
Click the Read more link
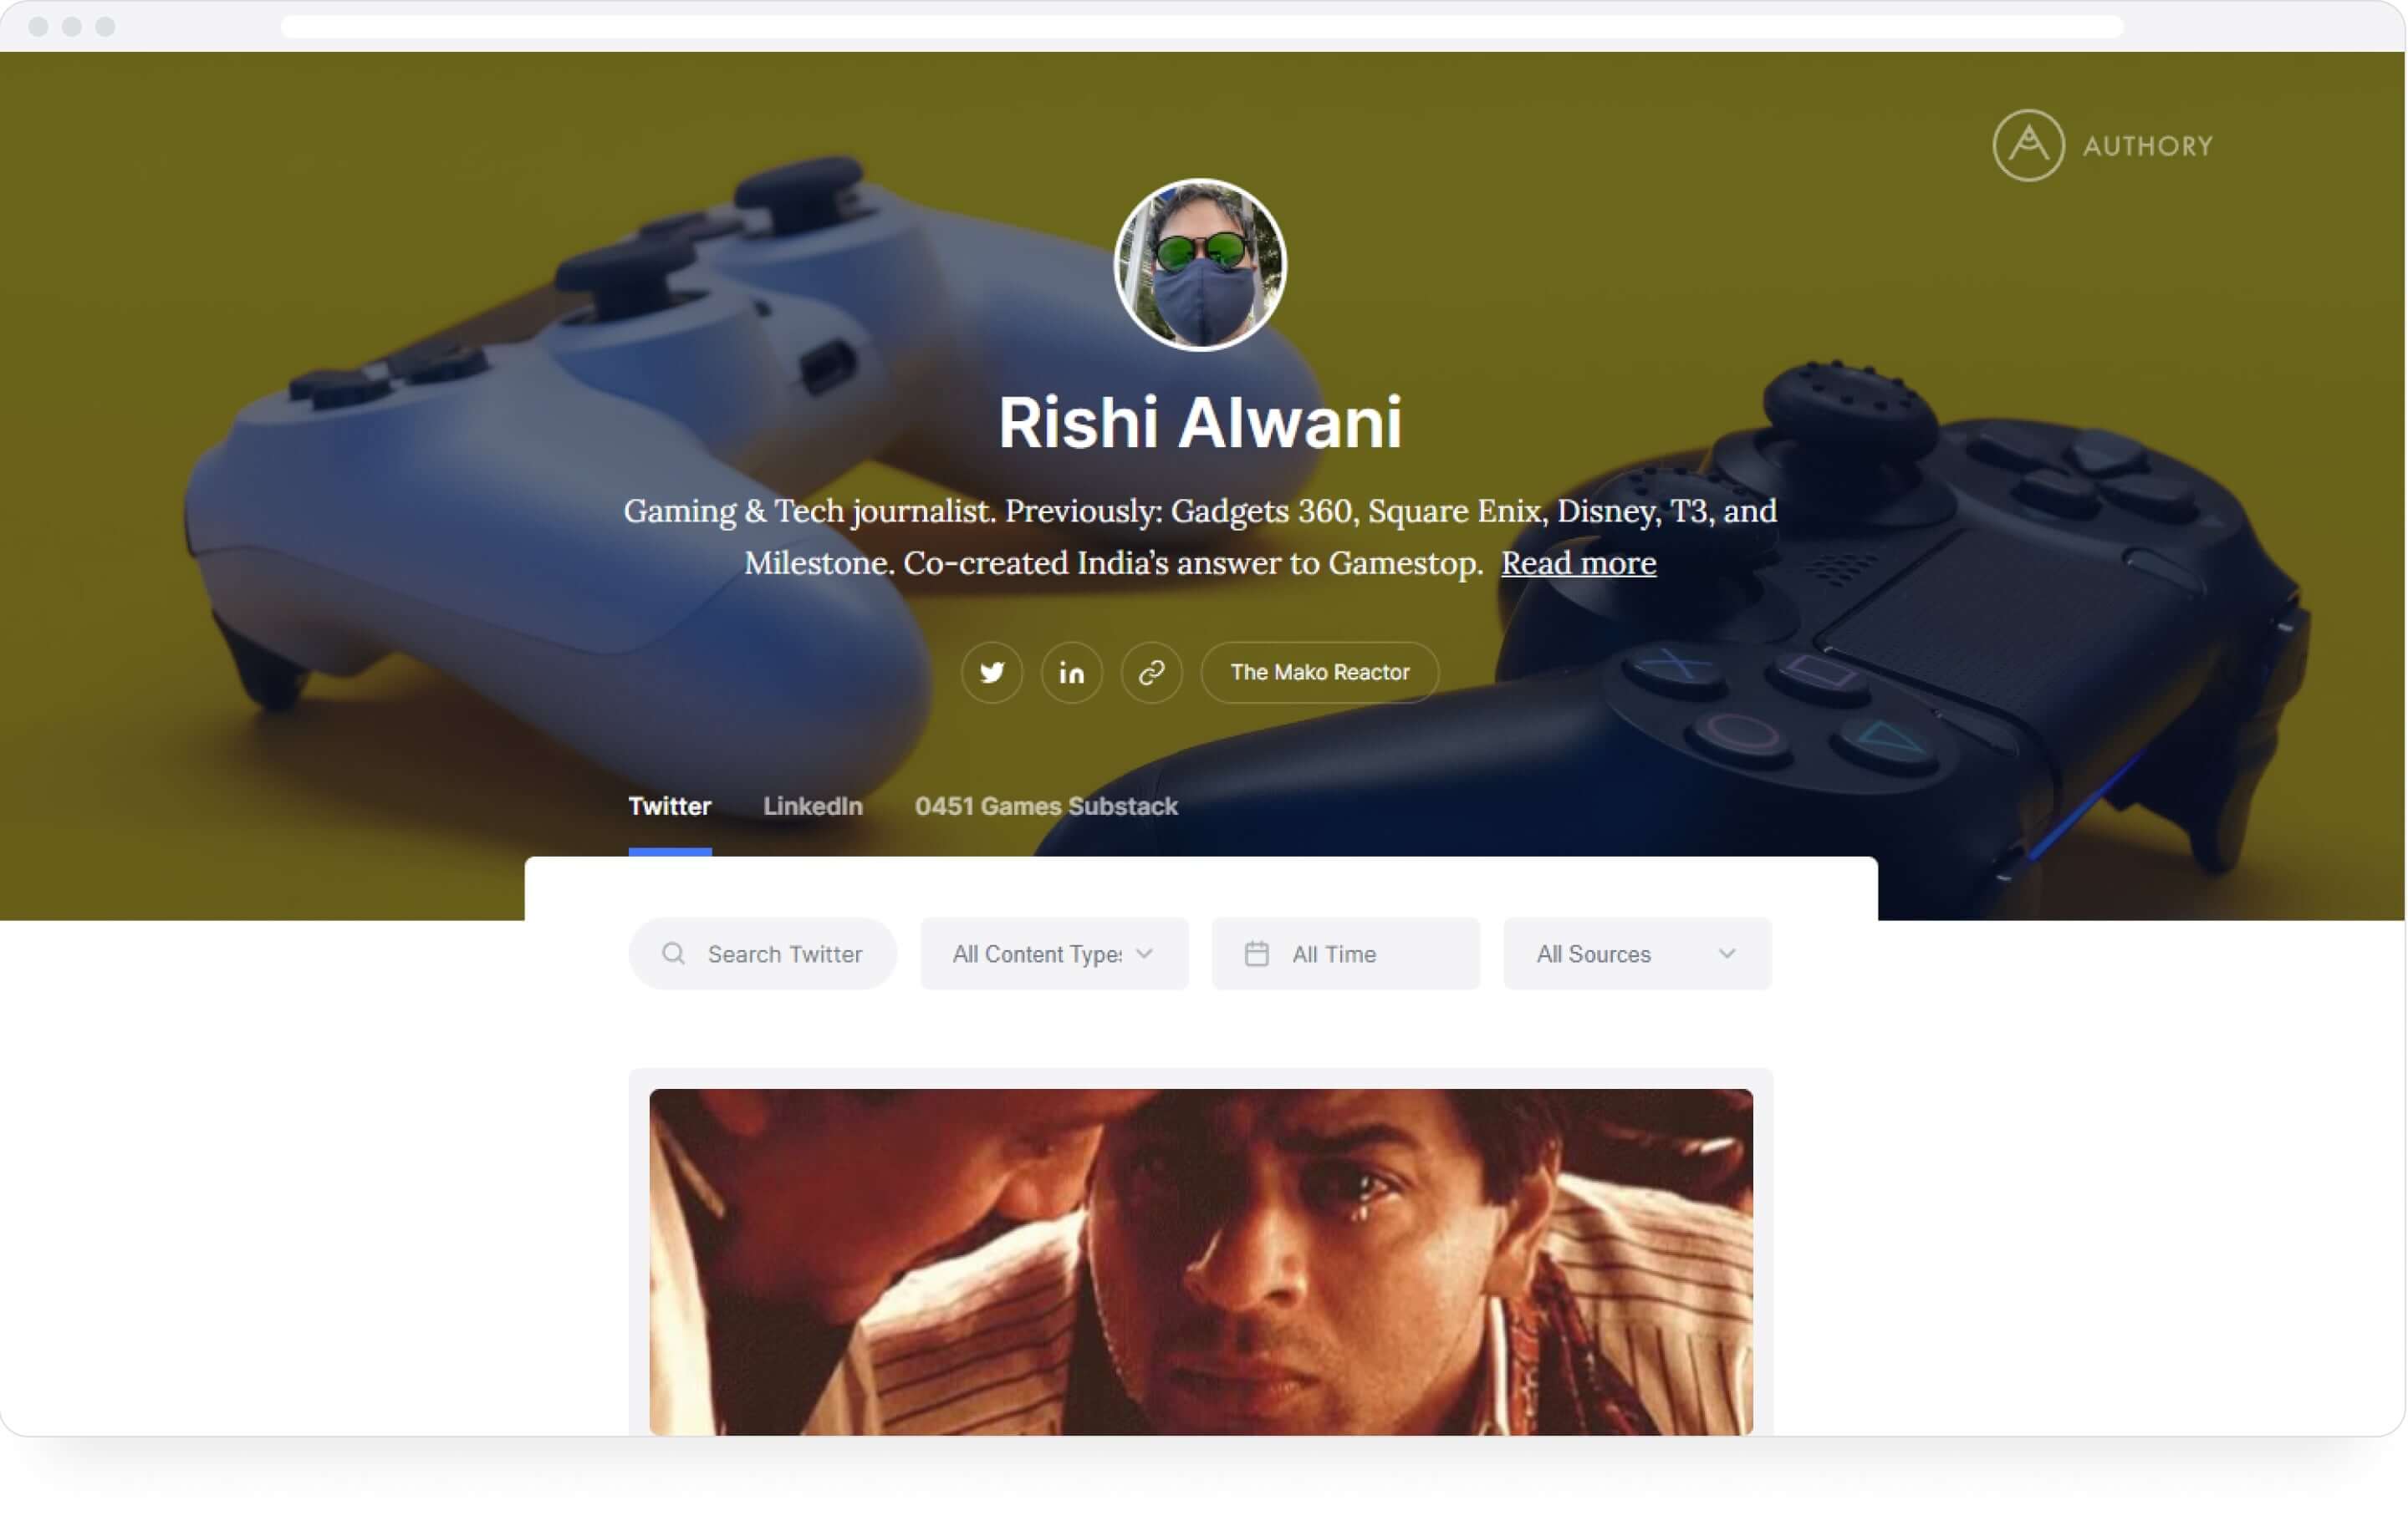(x=1578, y=562)
